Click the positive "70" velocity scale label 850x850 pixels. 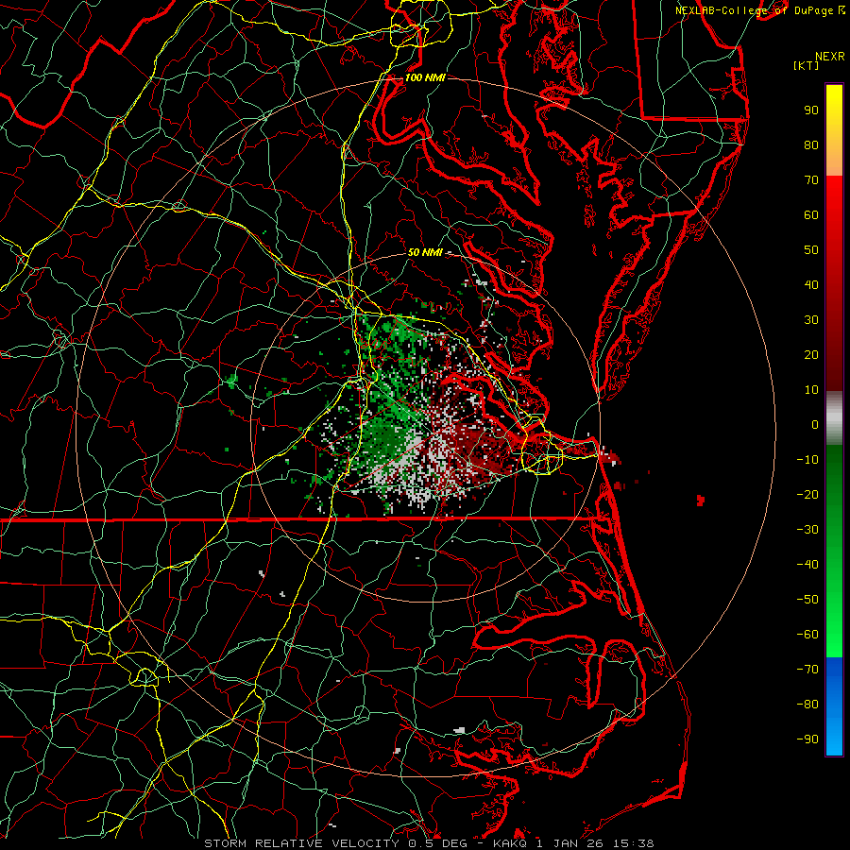811,180
